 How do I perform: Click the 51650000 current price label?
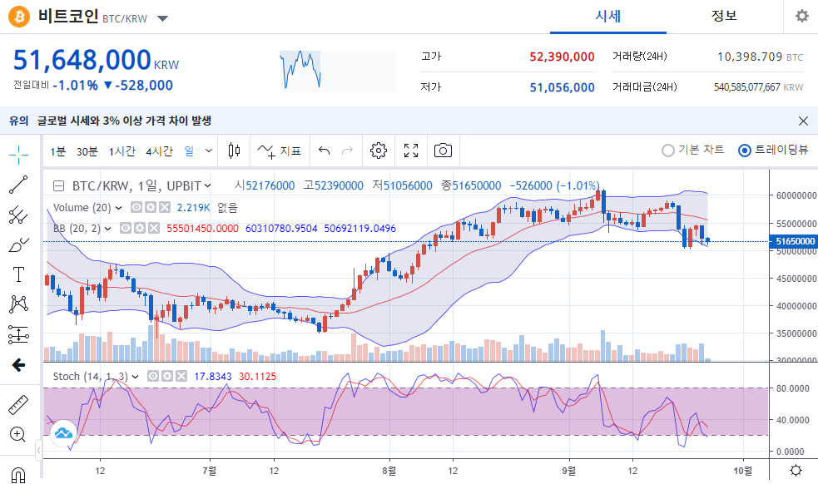click(x=795, y=241)
